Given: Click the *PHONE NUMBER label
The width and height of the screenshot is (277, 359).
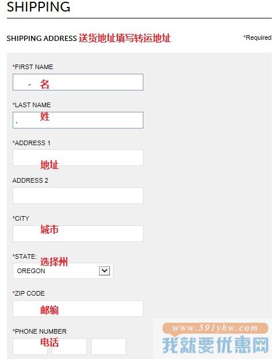Looking at the screenshot, I should pos(40,331).
